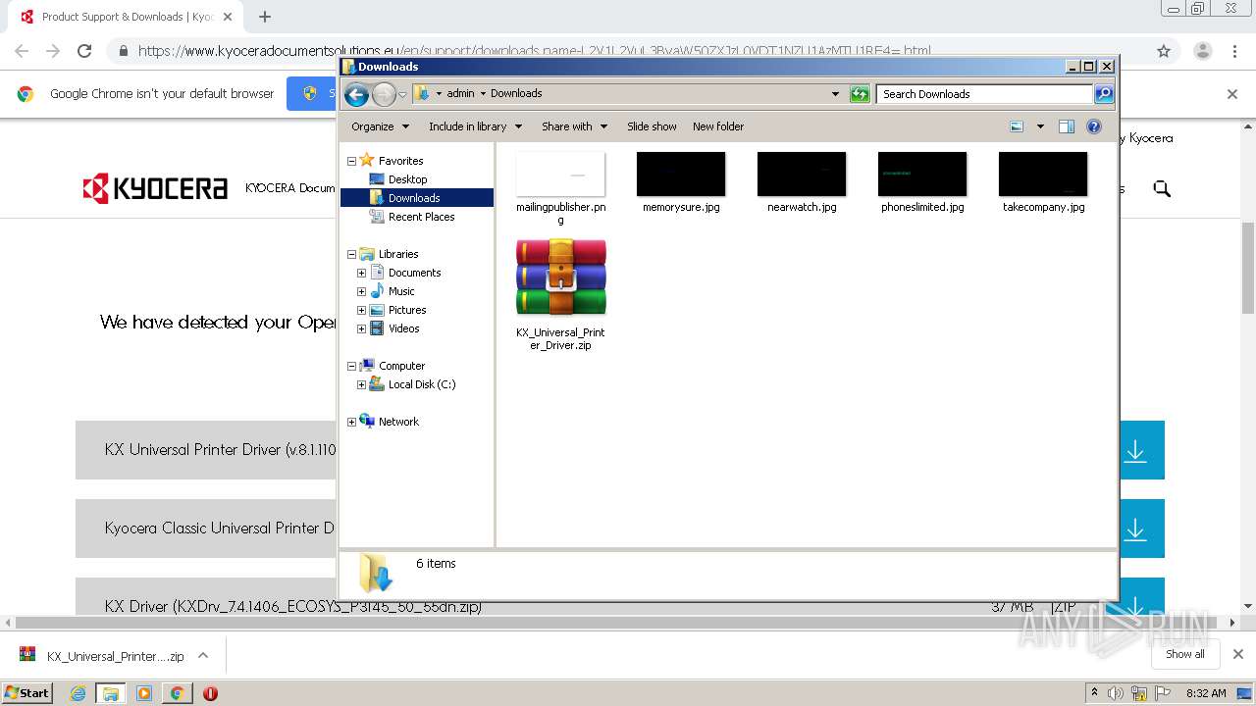The height and width of the screenshot is (706, 1256).
Task: Click admin in the address breadcrumb
Action: tap(460, 94)
